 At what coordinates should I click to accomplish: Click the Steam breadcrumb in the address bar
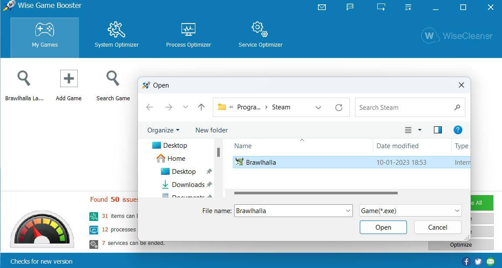281,107
